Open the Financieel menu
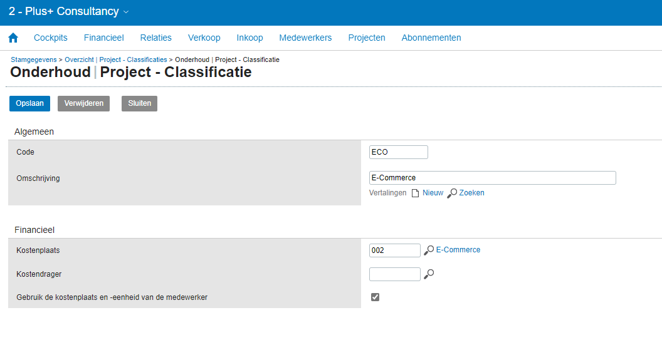 point(103,38)
